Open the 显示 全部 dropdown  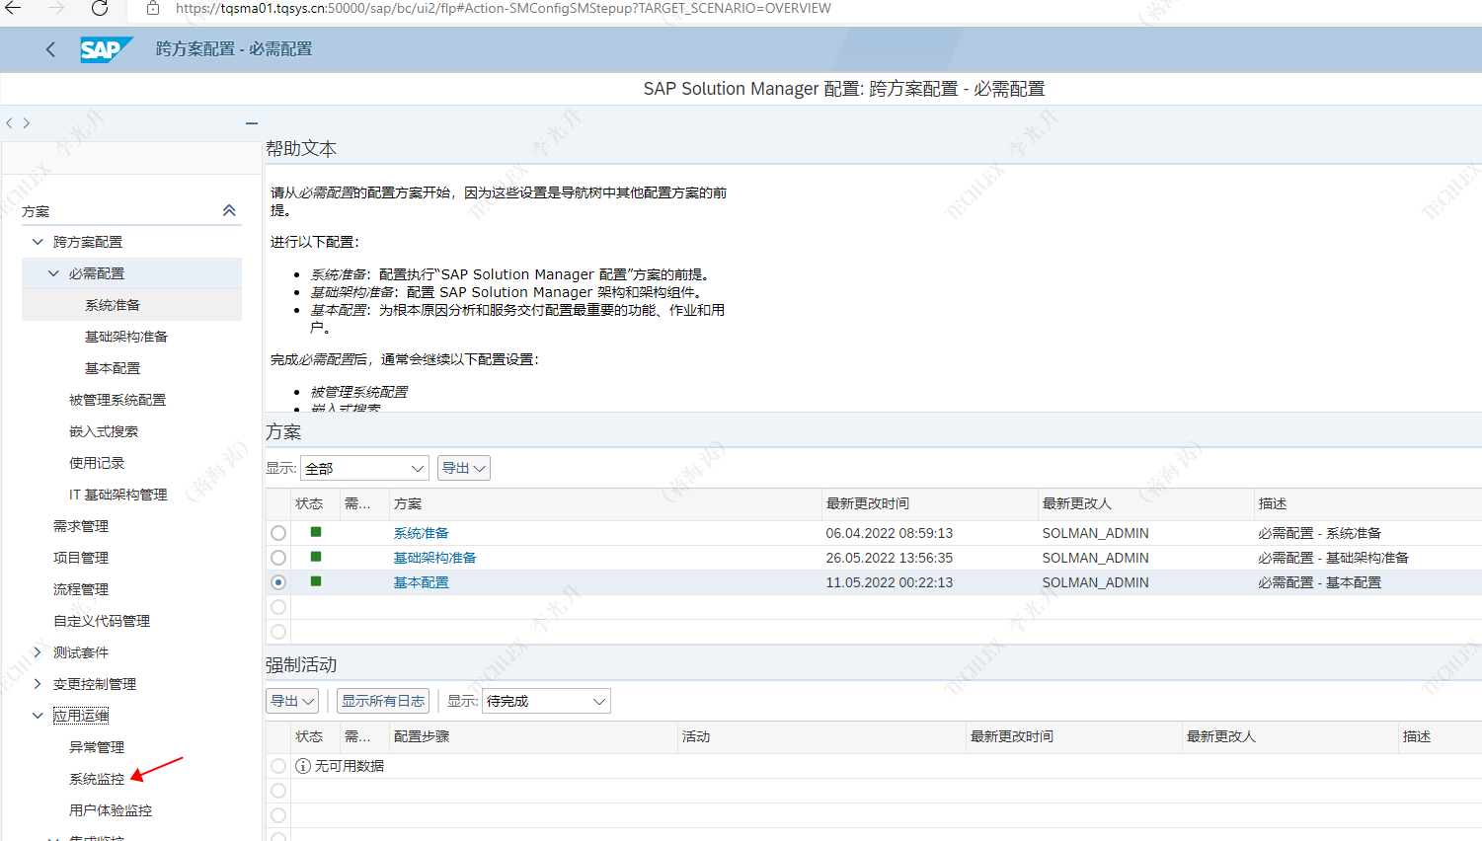click(x=364, y=468)
